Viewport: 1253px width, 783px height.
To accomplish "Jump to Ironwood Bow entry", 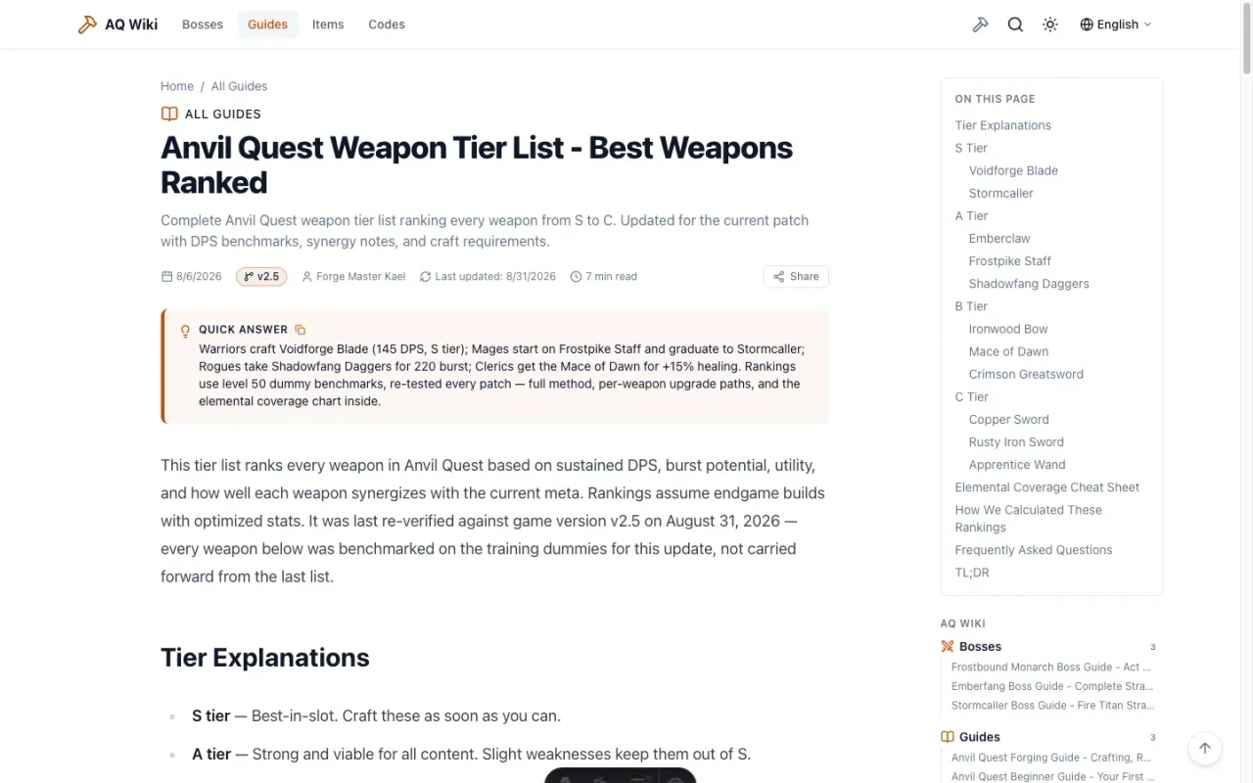I will point(1008,329).
